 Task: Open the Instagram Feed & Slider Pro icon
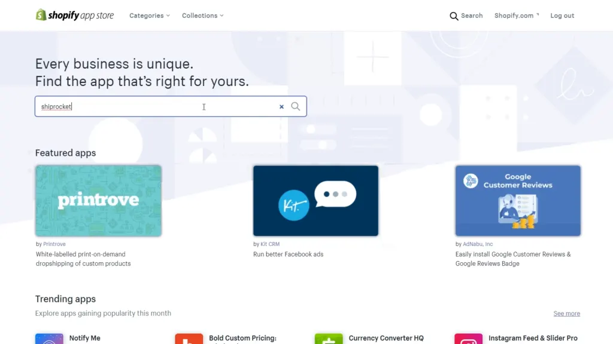[468, 339]
